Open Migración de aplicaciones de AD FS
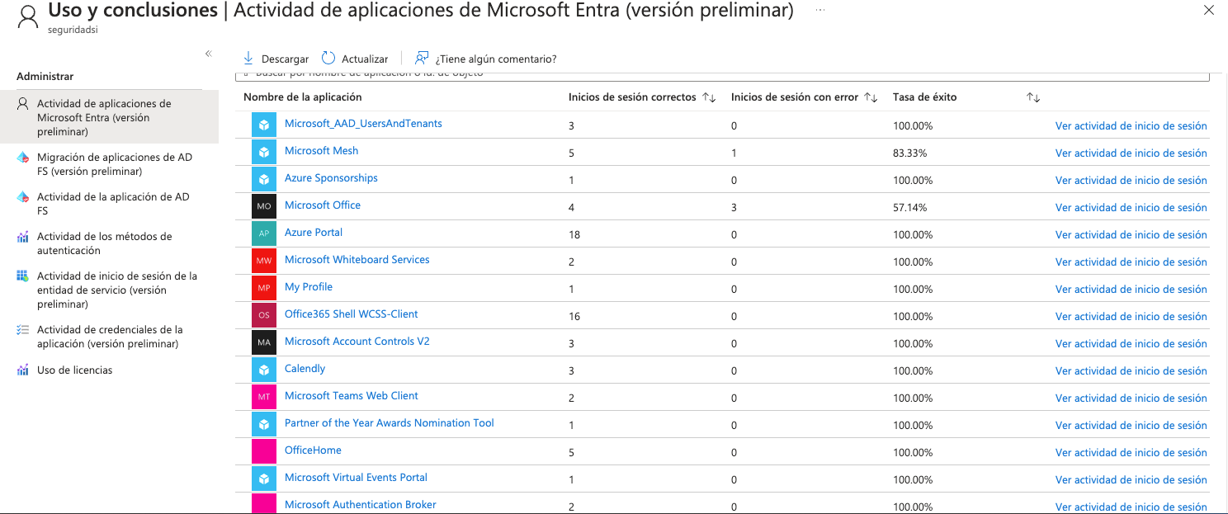Image resolution: width=1228 pixels, height=514 pixels. click(x=115, y=164)
